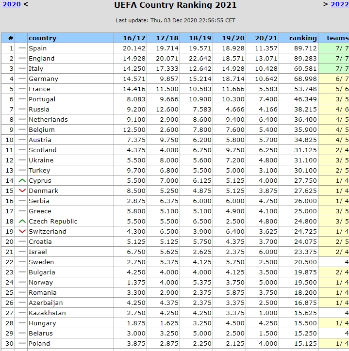
Task: Click the '20/21' column header
Action: pyautogui.click(x=262, y=38)
